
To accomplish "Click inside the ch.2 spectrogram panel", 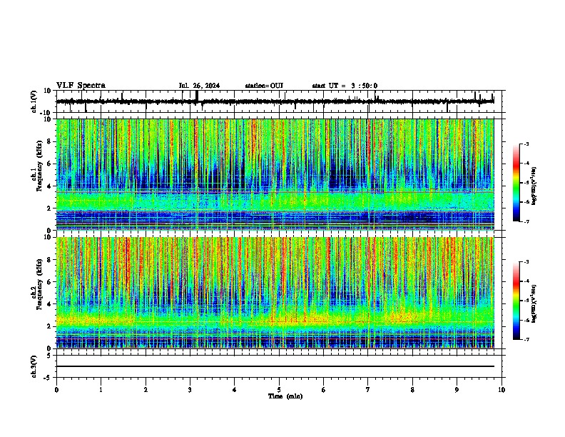I will (275, 293).
